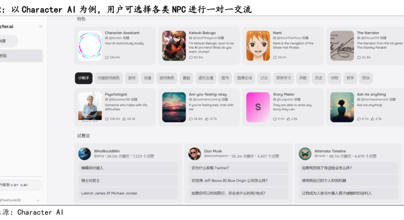Click chat count icon on Story Maker card
This screenshot has height=220, width=404.
(275, 119)
